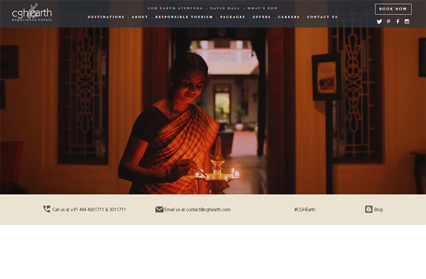The height and width of the screenshot is (279, 426).
Task: Click the Blogger icon beside Blog
Action: (x=368, y=209)
